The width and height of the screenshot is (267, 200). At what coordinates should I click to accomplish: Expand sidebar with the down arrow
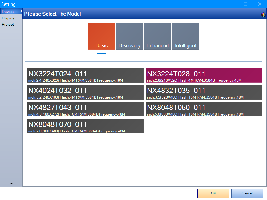11,183
